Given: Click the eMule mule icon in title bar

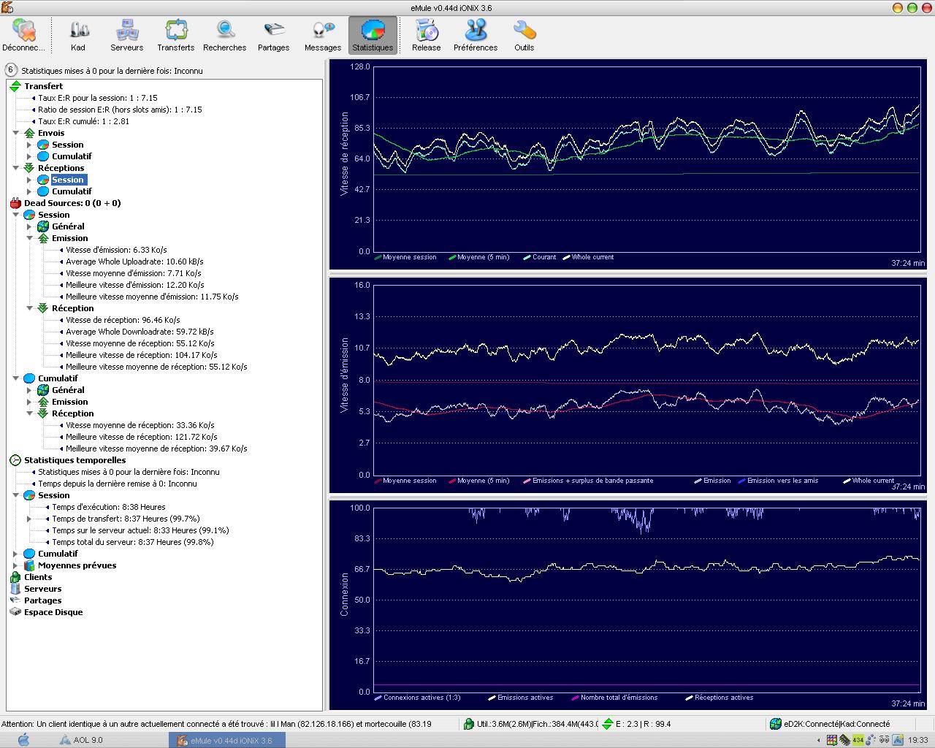Looking at the screenshot, I should click(x=7, y=7).
